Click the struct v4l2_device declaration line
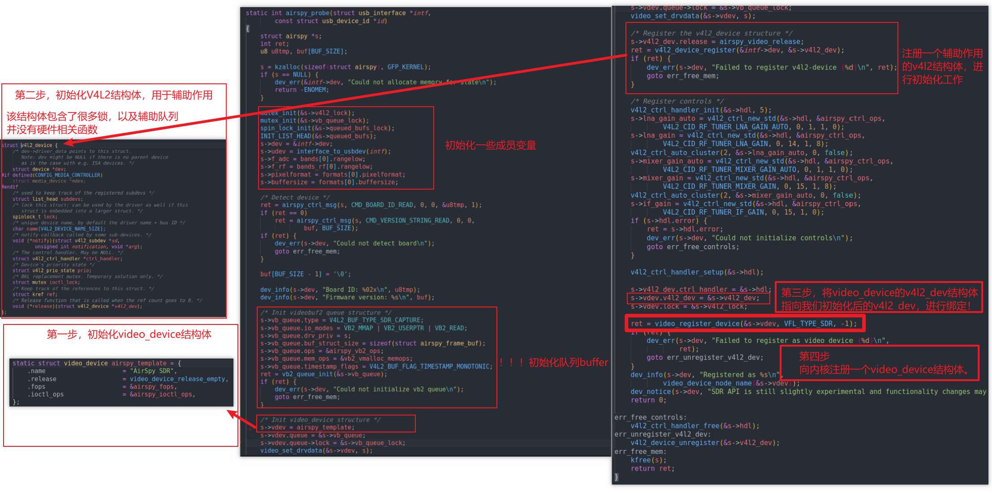Image resolution: width=992 pixels, height=493 pixels. click(x=30, y=145)
